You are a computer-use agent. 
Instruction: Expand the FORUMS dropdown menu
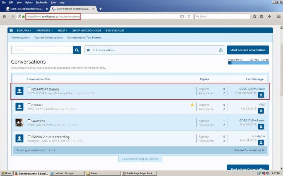[24, 31]
